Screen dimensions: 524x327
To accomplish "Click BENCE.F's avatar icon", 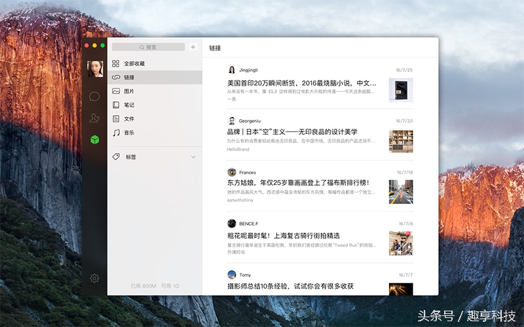I will tap(232, 224).
